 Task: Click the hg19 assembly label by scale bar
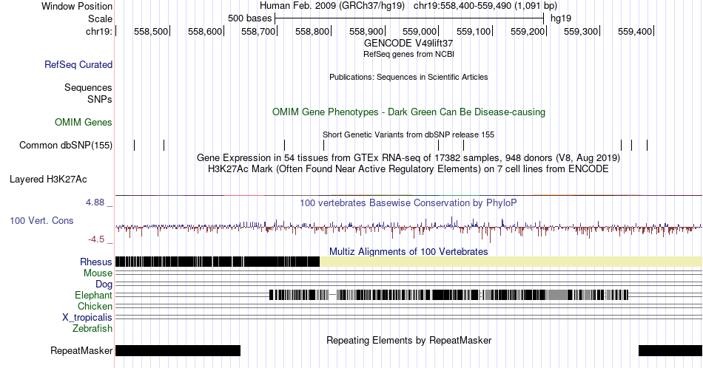561,18
